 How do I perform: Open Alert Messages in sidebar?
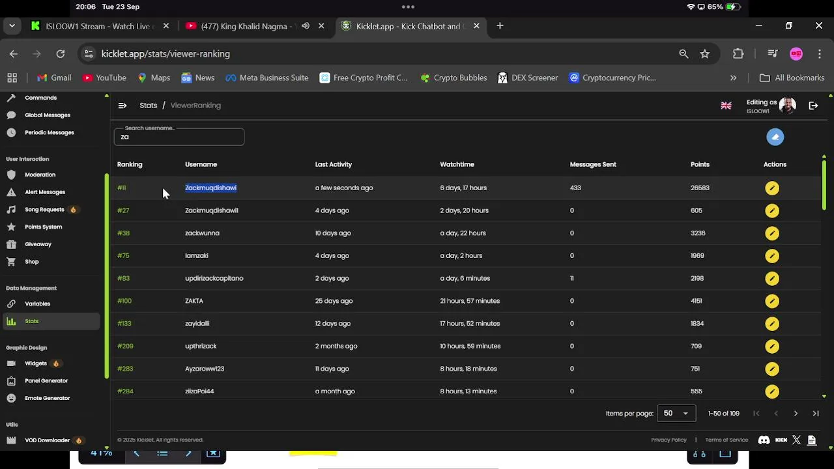tap(44, 192)
